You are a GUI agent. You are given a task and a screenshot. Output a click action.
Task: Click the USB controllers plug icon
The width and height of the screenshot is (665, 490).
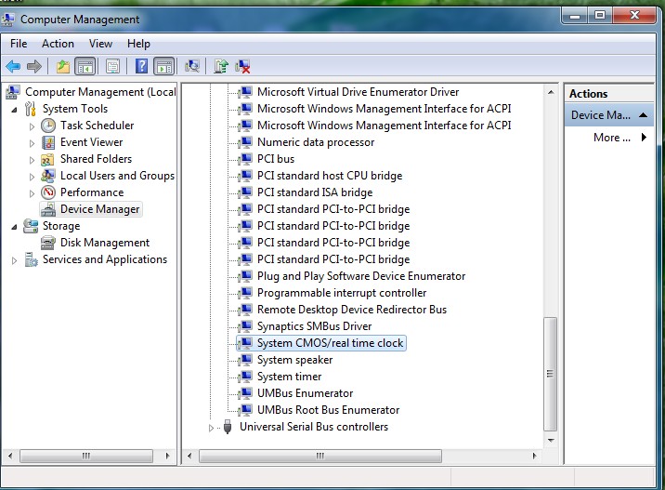(x=228, y=427)
